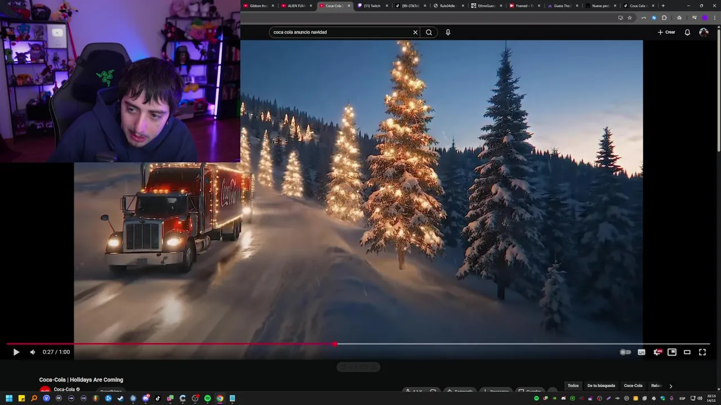Screen dimensions: 721x405
Task: Click the page vertical scrollbar
Action: click(x=718, y=90)
